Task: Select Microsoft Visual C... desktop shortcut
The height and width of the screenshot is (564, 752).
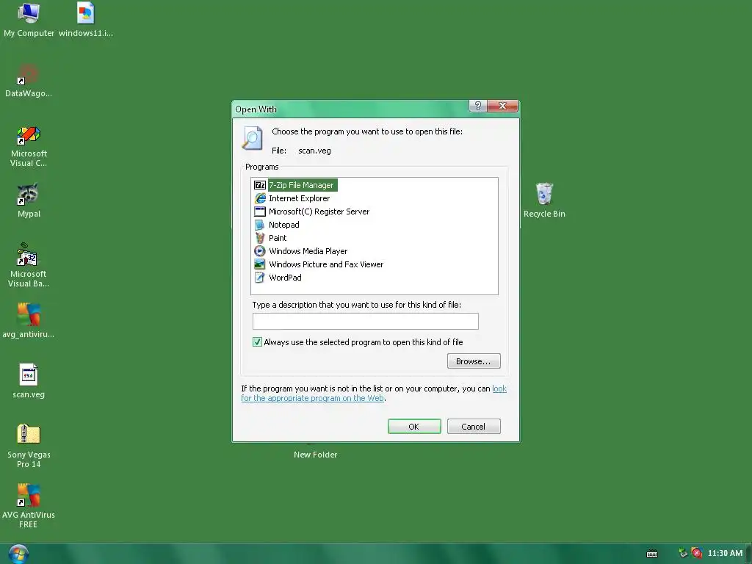Action: tap(29, 135)
